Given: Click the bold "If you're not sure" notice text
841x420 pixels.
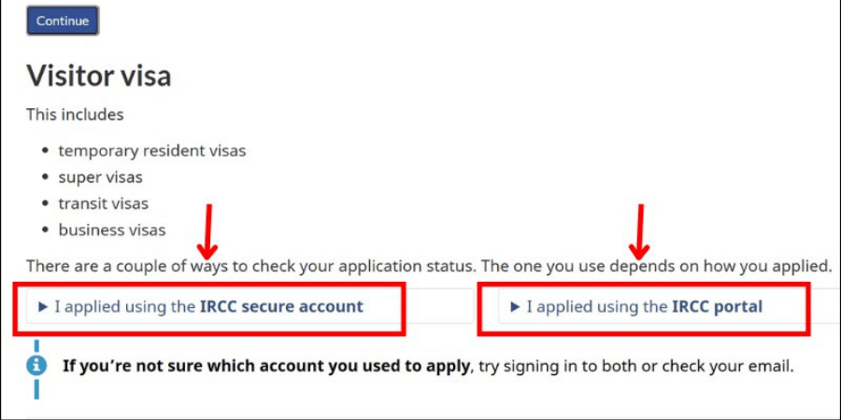Looking at the screenshot, I should [266, 366].
